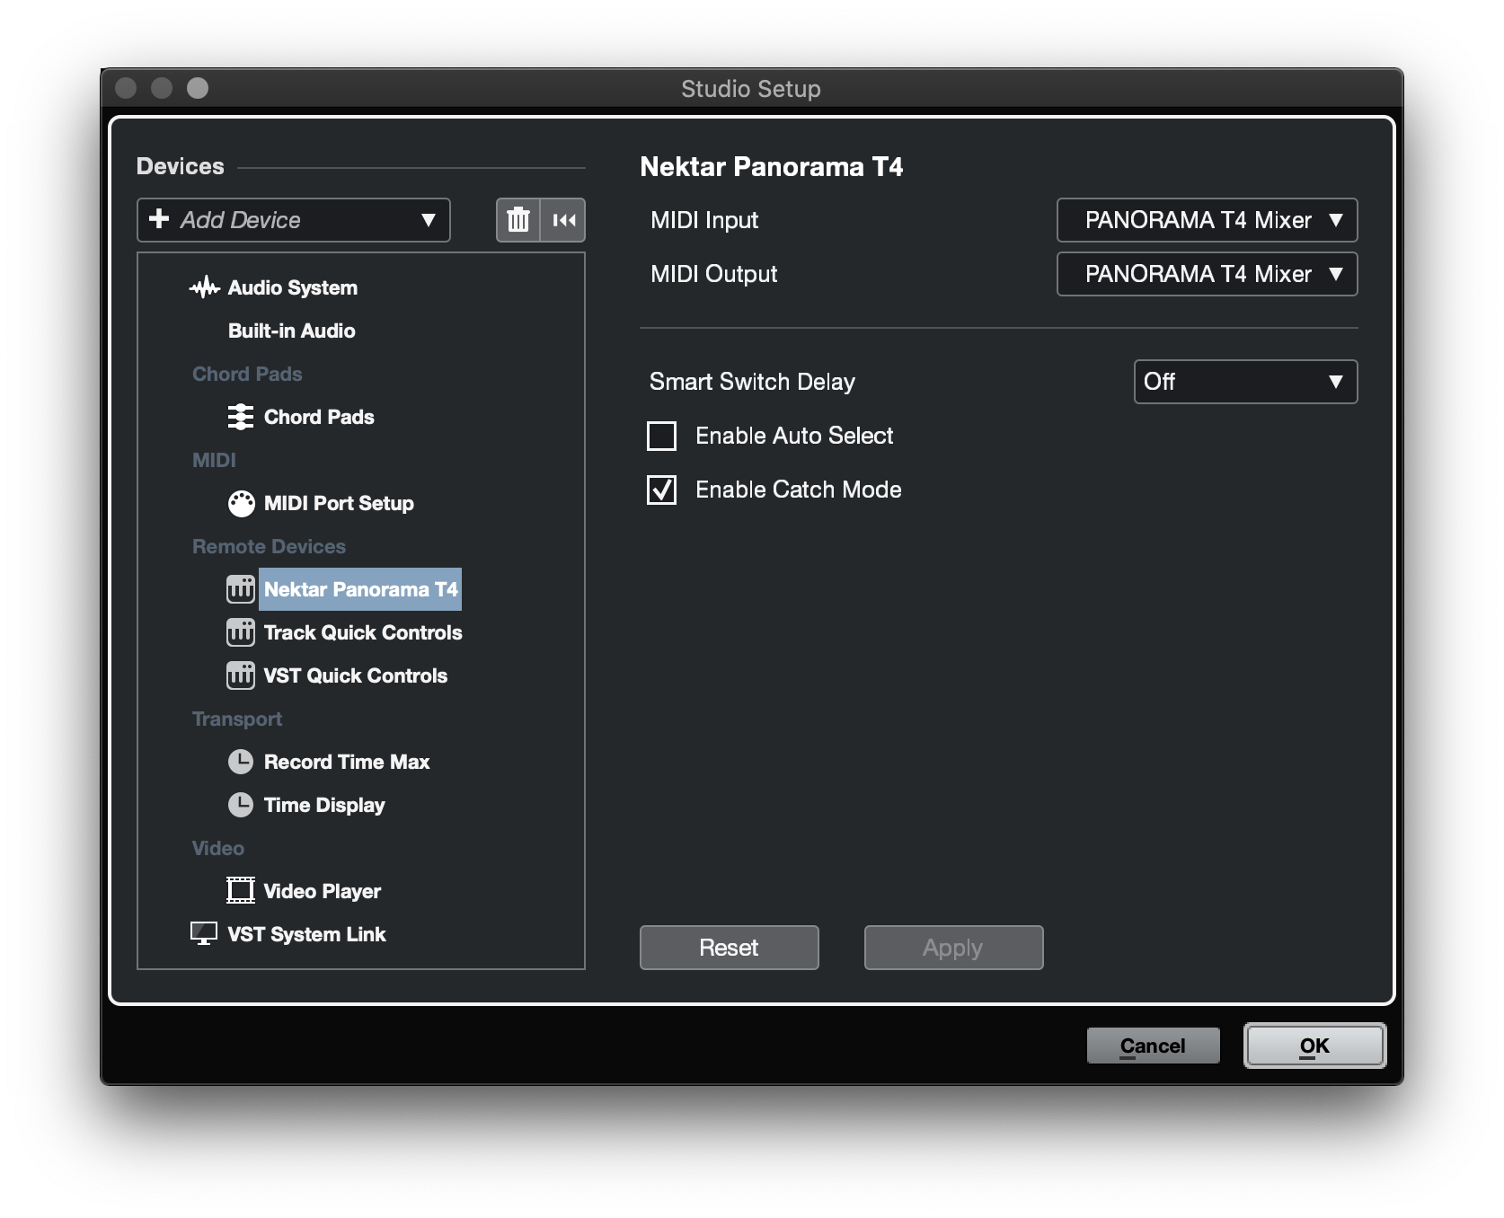Click OK to confirm Studio Setup
This screenshot has width=1504, height=1218.
pos(1314,1046)
